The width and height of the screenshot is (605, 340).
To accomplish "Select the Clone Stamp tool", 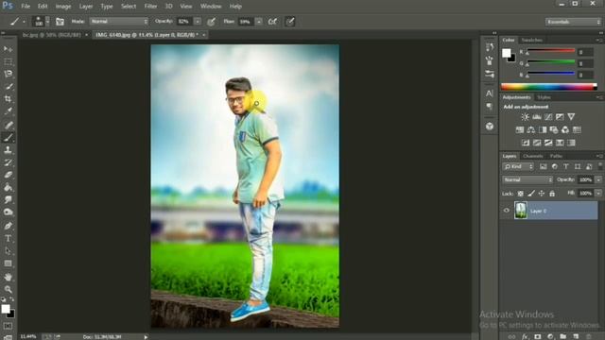I will click(x=8, y=149).
